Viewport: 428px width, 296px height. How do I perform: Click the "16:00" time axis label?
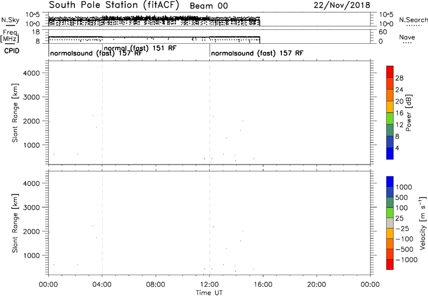tap(263, 285)
